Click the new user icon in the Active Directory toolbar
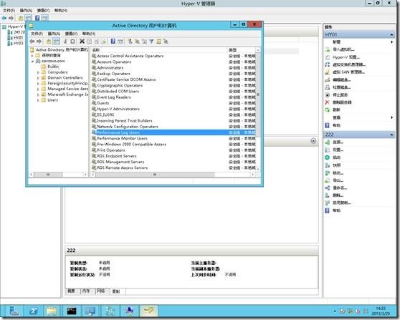This screenshot has height=320, width=400. 130,42
